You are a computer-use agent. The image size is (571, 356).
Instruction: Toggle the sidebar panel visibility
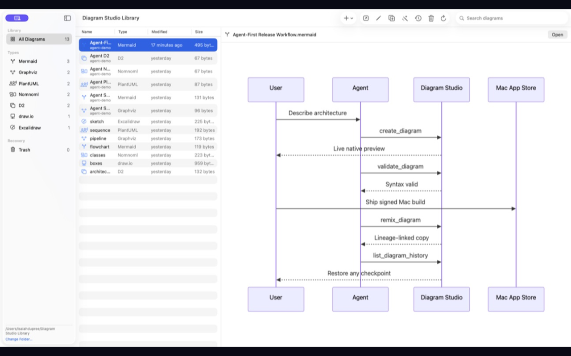click(x=67, y=18)
